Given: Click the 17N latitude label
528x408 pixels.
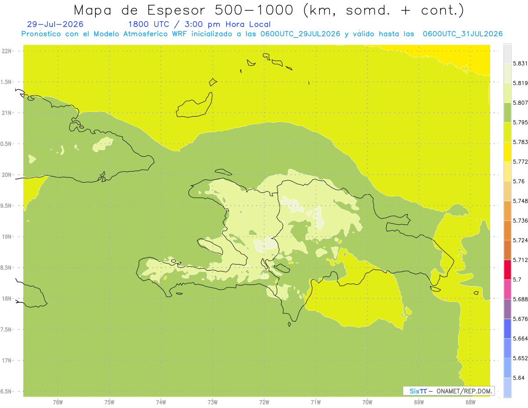Looking at the screenshot, I should [7, 360].
